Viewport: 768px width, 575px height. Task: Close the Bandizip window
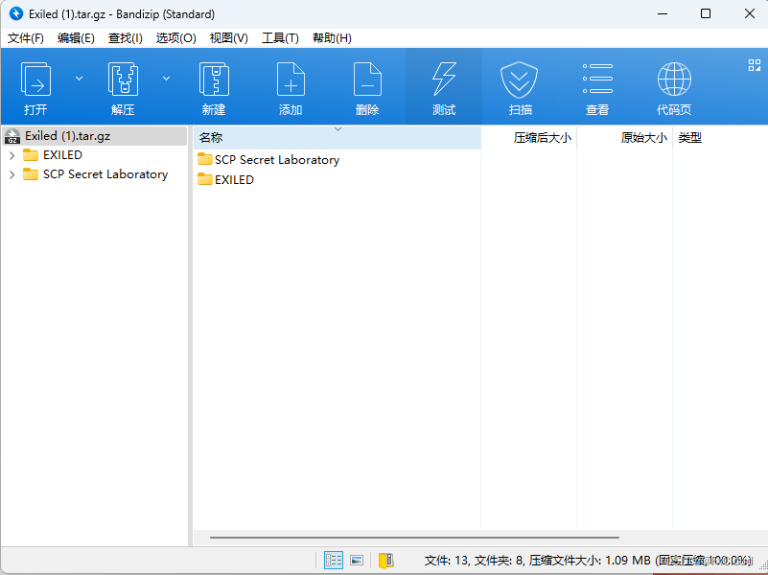[750, 13]
